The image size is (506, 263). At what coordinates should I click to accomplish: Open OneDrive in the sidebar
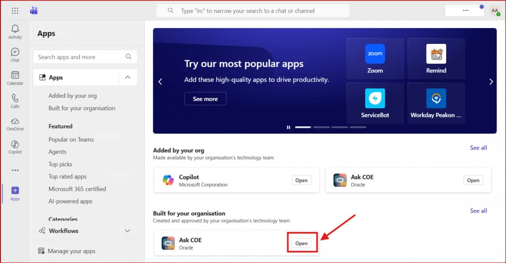(x=15, y=124)
